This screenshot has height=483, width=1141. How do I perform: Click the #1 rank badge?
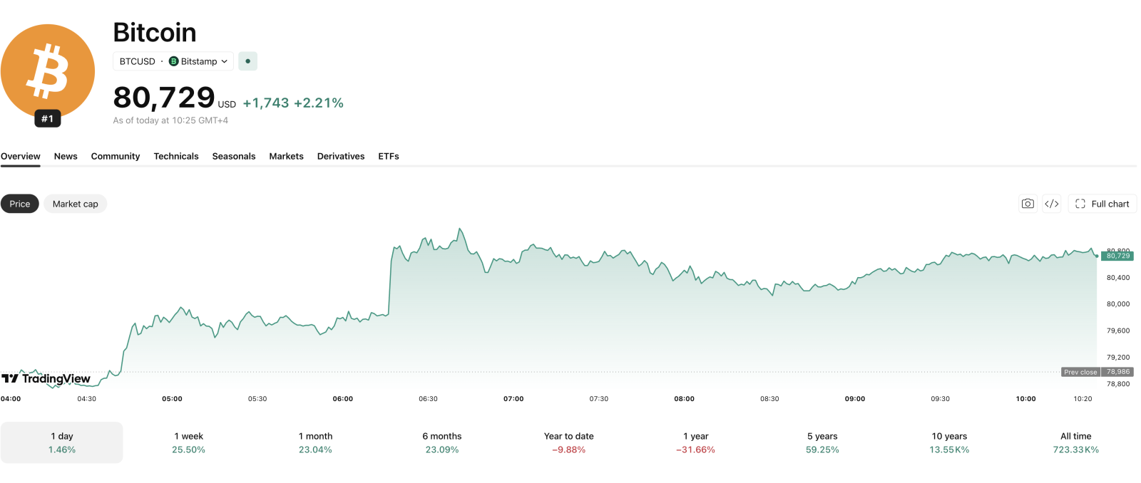click(48, 119)
